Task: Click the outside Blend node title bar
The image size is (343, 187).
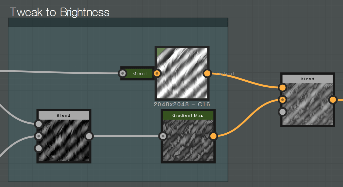Action: coord(307,79)
